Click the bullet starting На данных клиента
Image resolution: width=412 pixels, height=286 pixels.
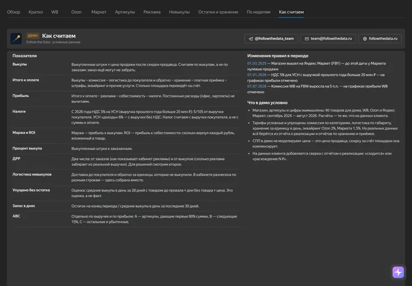(322, 156)
